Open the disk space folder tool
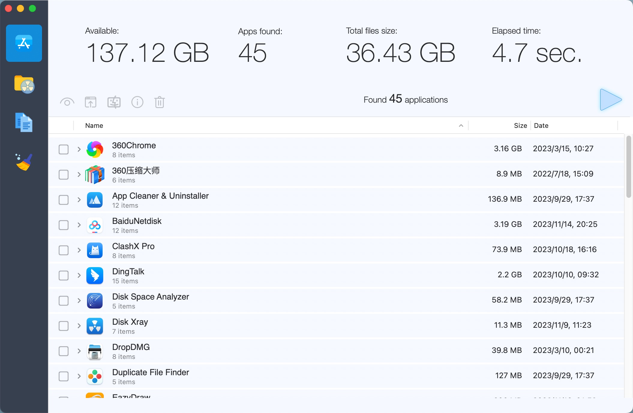The width and height of the screenshot is (633, 413). click(24, 84)
